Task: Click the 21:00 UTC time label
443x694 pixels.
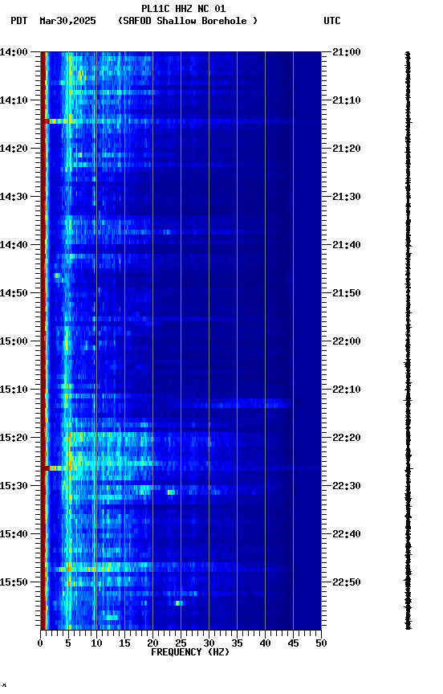Action: click(x=347, y=51)
